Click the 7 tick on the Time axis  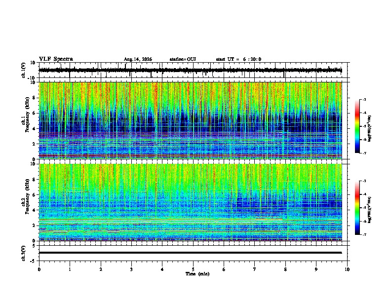pyautogui.click(x=255, y=269)
